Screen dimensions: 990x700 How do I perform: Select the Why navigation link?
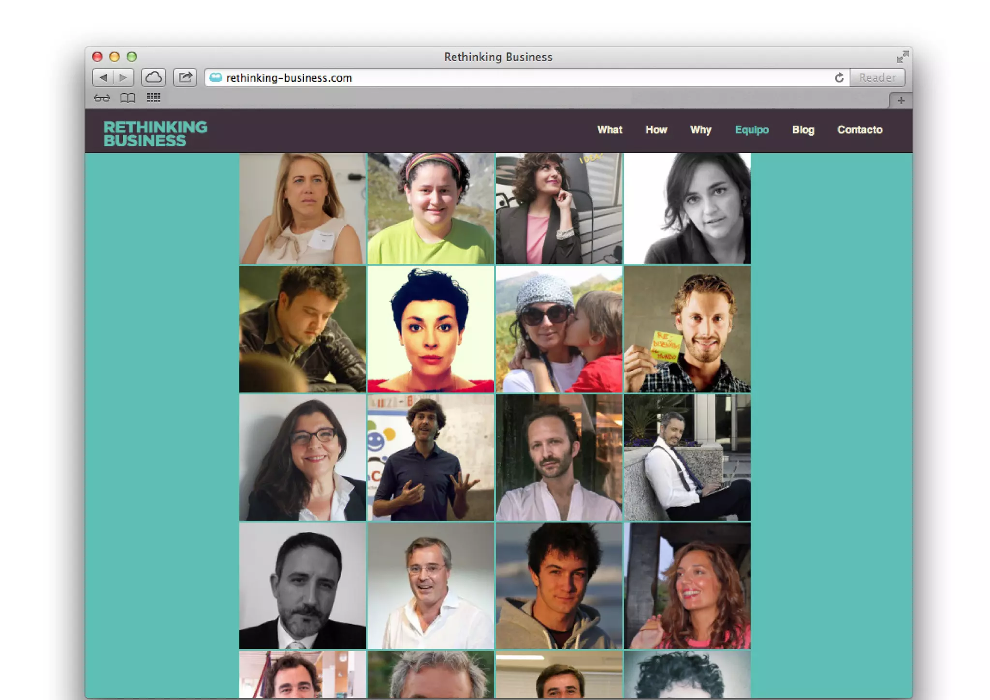700,130
